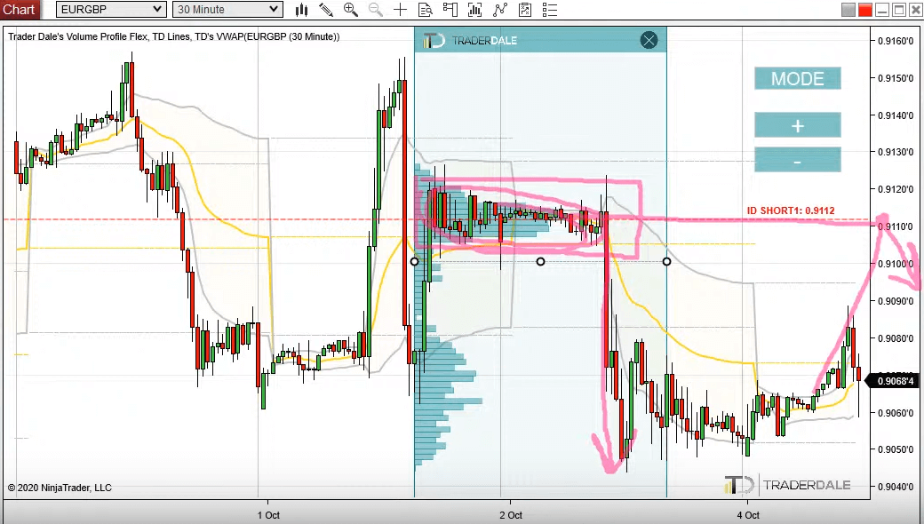Click the "© 2020 NinjaTrader, LLC" copyright text
924x524 pixels.
[60, 488]
